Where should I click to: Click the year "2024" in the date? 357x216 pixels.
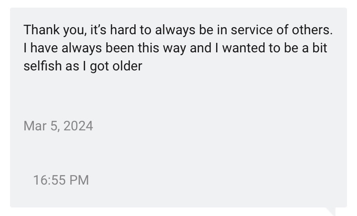tap(78, 126)
